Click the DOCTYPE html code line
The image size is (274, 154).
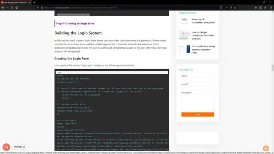click(x=66, y=121)
